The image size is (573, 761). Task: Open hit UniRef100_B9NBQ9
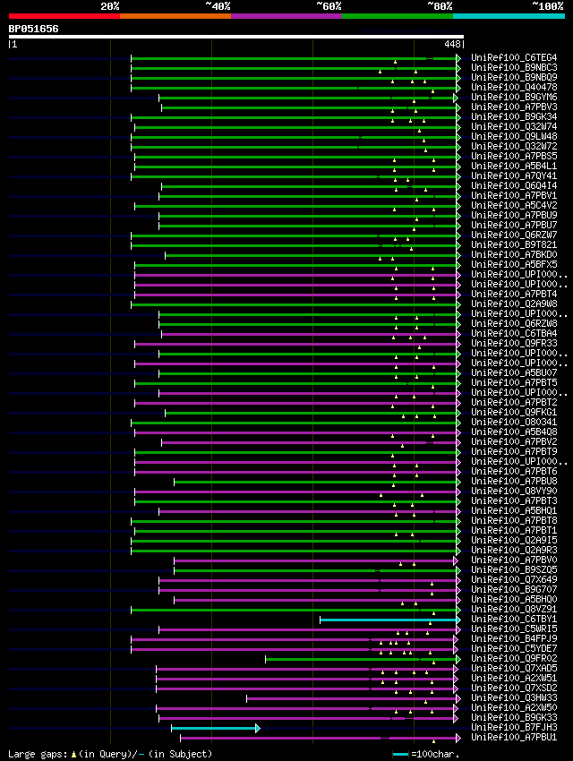click(514, 77)
